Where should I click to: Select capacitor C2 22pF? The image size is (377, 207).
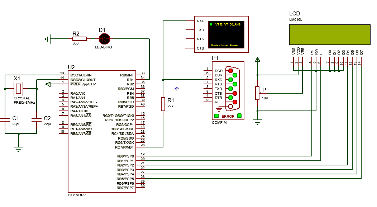37,120
